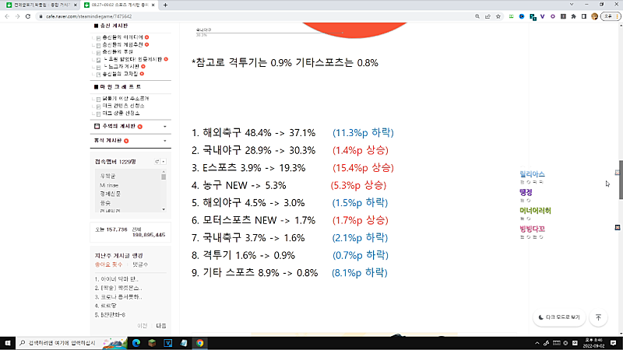Screen dimensions: 623x350
Task: Click the gray striped extension icon
Action: coord(563,16)
